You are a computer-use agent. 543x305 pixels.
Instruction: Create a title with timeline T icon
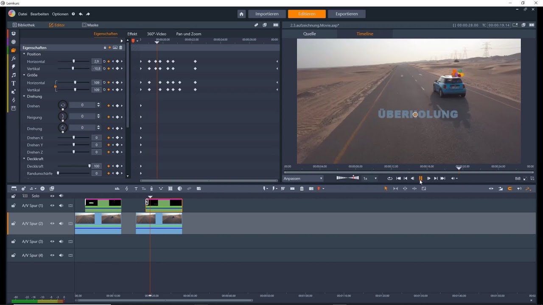[x=136, y=189]
